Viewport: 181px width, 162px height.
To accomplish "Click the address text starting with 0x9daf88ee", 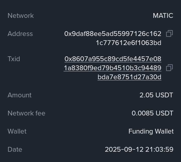I will (113, 34).
